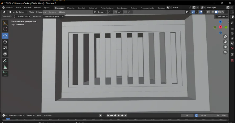The height and width of the screenshot is (123, 235).
Task: Click the blue Z axis gizmo
Action: pyautogui.click(x=220, y=22)
